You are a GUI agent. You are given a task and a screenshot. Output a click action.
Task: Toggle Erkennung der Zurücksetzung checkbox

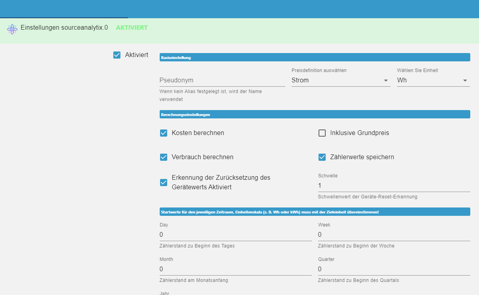(164, 183)
